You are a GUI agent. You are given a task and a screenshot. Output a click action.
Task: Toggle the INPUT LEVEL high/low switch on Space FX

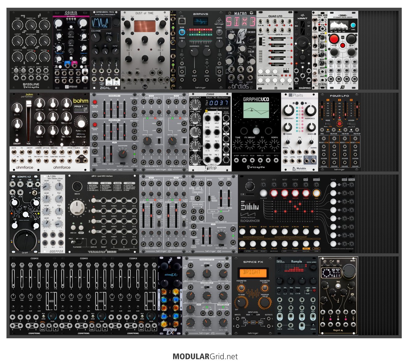253,315
